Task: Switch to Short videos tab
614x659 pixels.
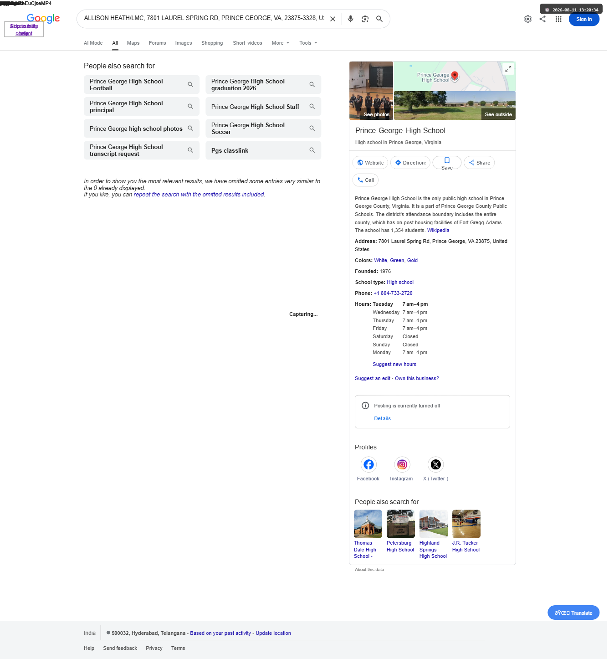Action: pyautogui.click(x=248, y=43)
